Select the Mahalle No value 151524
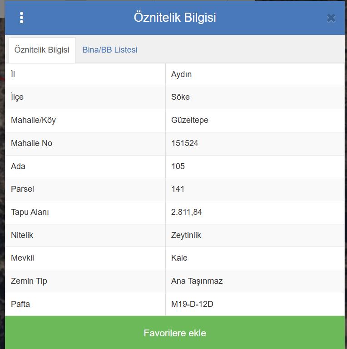Viewport: 347px width, 349px height. (x=185, y=143)
